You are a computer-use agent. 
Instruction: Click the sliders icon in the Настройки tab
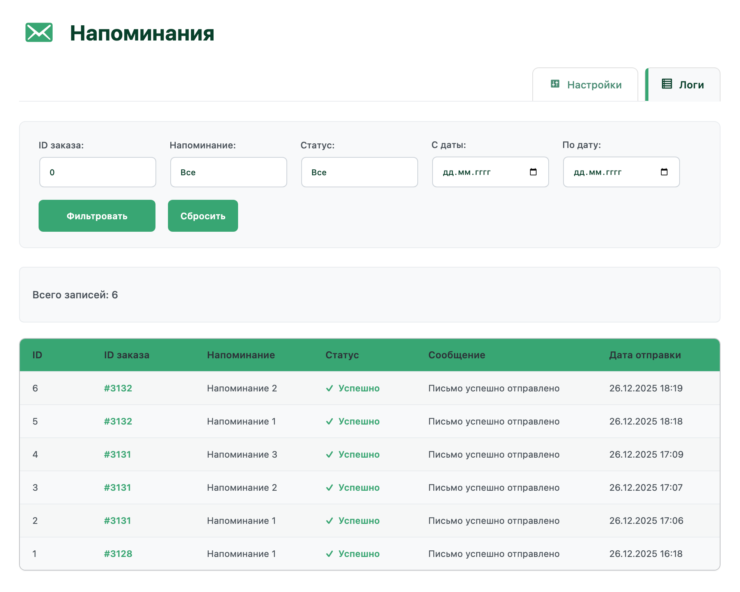tap(555, 84)
